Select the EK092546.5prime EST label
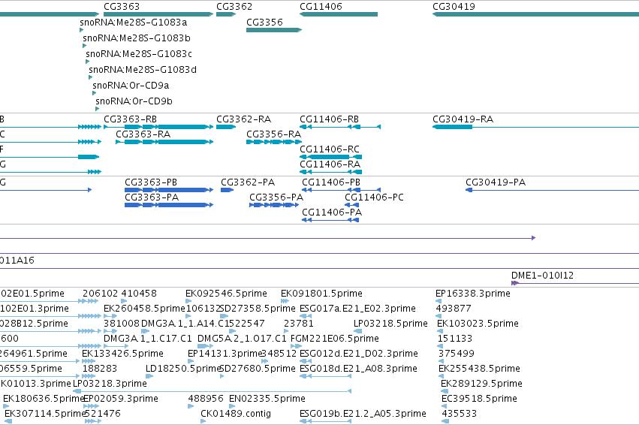639x425 pixels. coord(226,294)
